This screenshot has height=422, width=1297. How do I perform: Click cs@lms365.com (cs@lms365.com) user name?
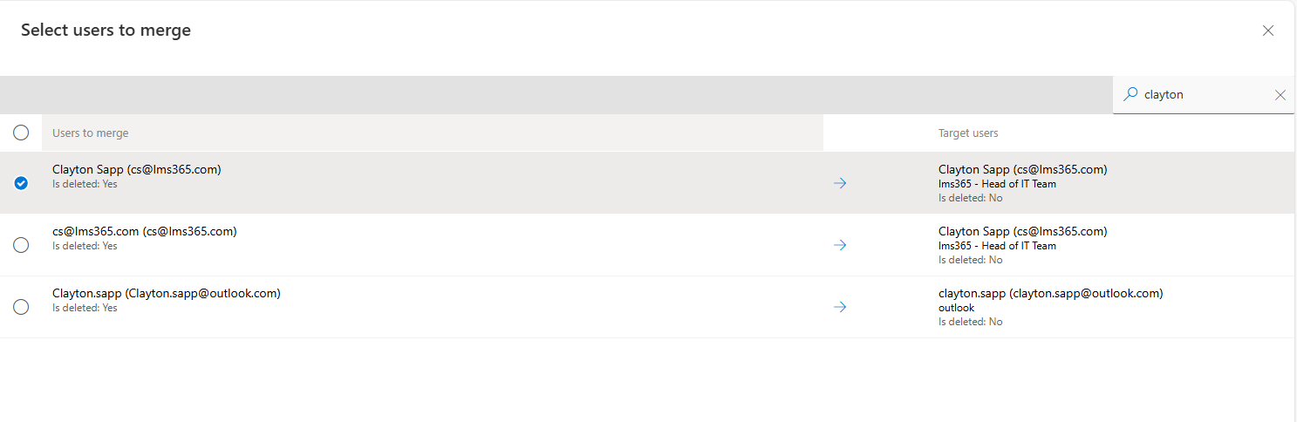[145, 231]
